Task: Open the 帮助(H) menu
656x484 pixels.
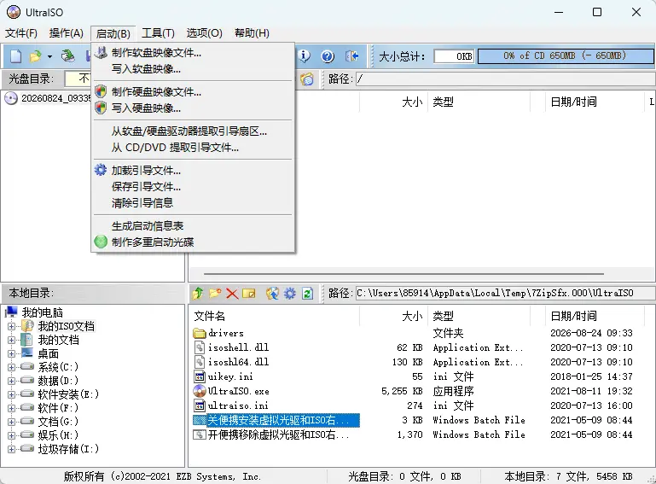Action: tap(252, 33)
